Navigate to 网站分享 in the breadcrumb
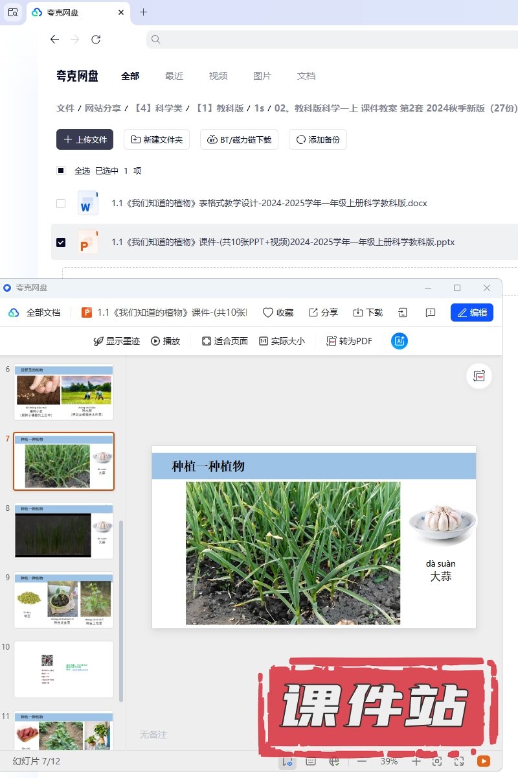This screenshot has width=518, height=778. (x=103, y=108)
